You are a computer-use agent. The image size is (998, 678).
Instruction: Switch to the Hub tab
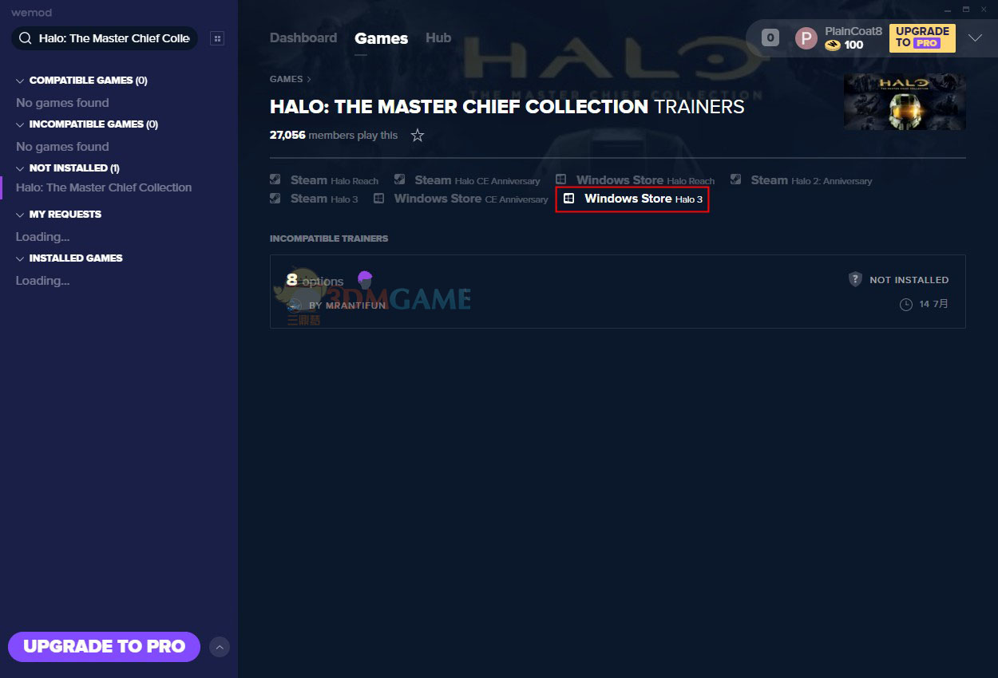pyautogui.click(x=438, y=37)
